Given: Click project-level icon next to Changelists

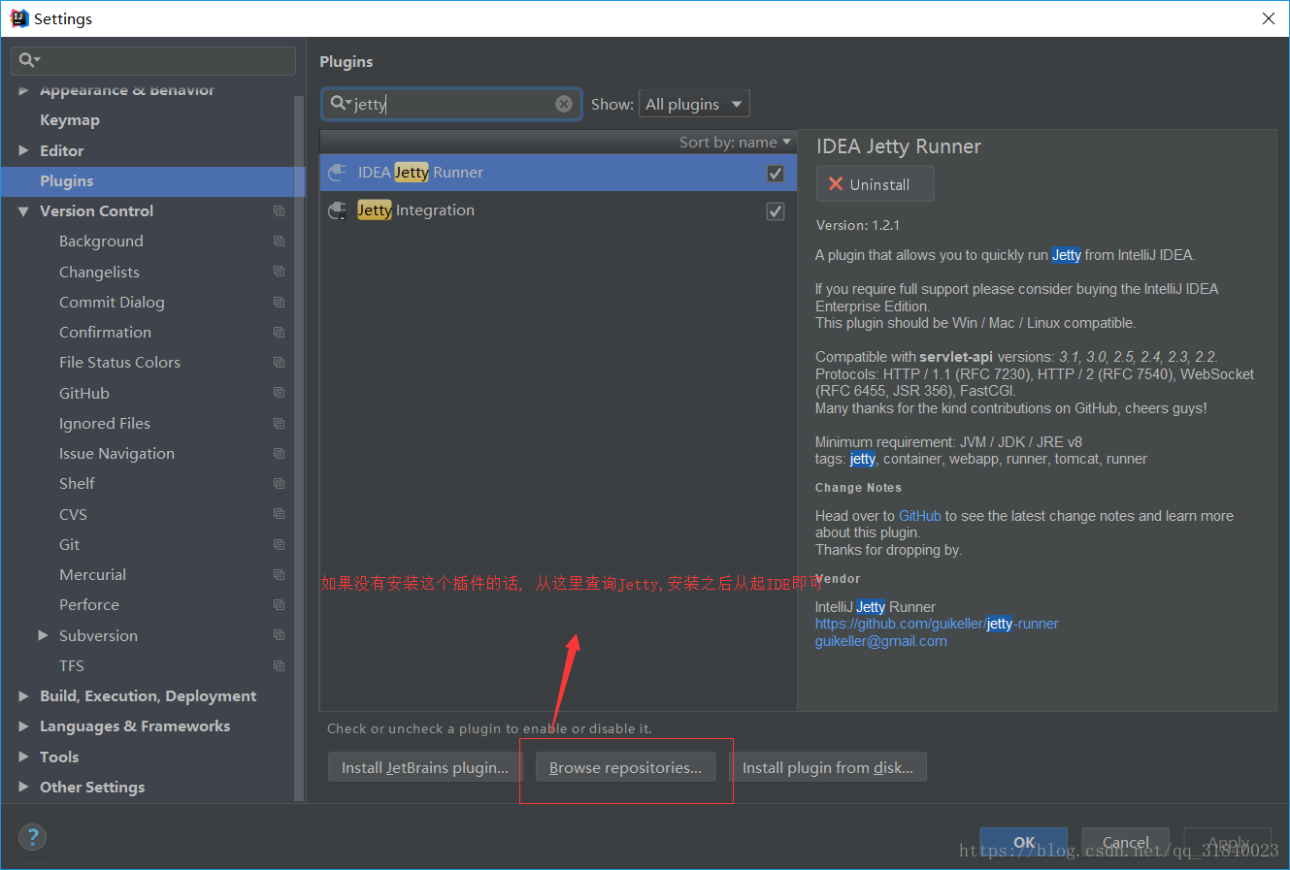Looking at the screenshot, I should click(279, 272).
